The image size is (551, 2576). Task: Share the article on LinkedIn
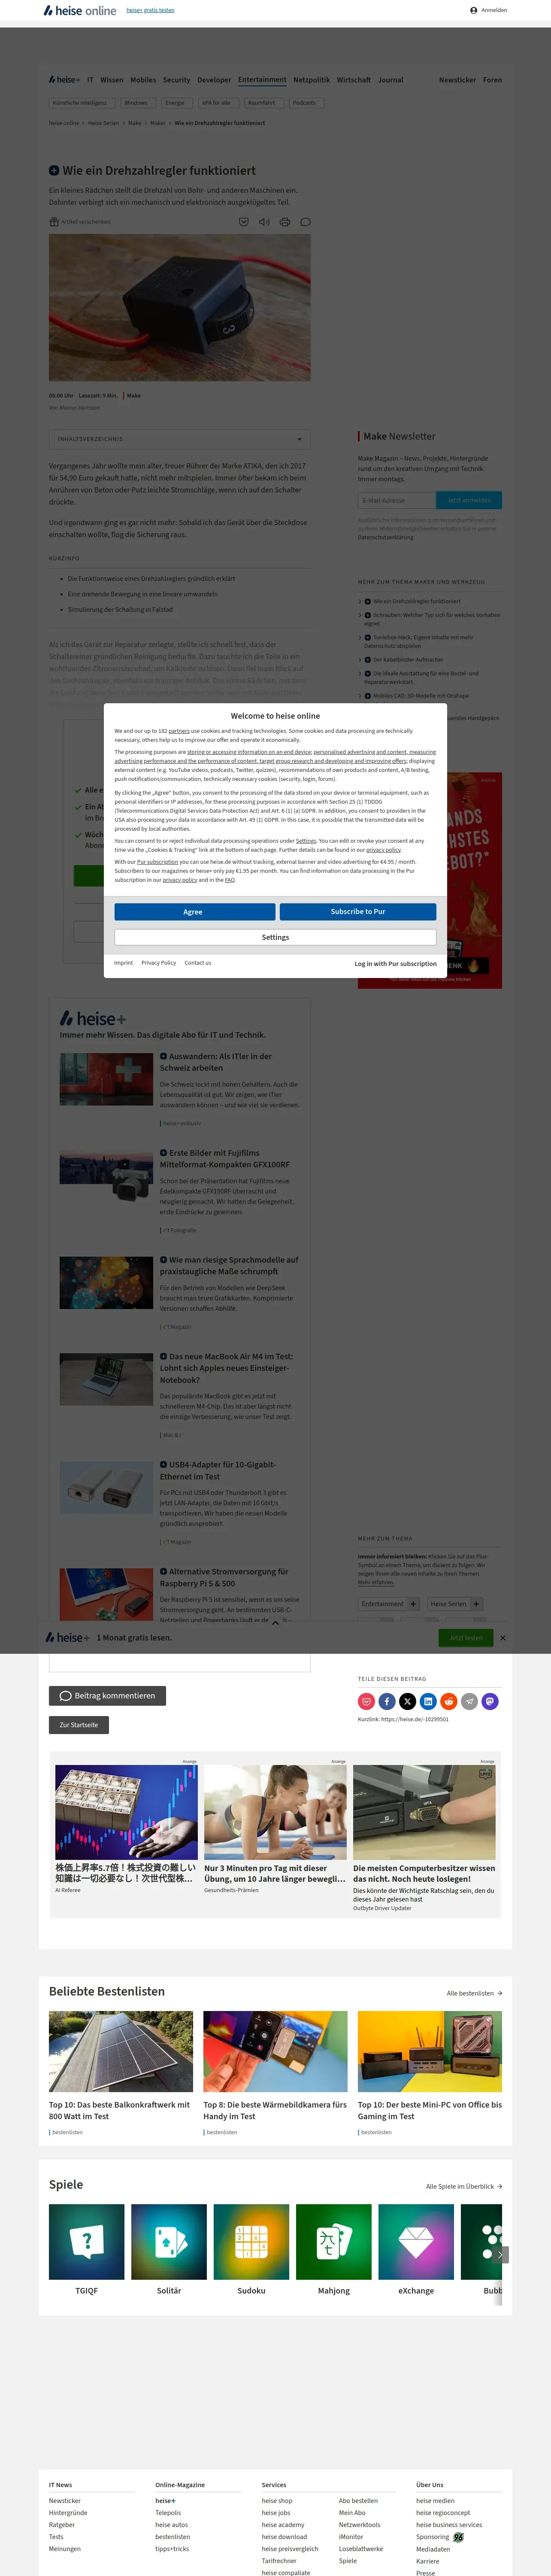[428, 1701]
